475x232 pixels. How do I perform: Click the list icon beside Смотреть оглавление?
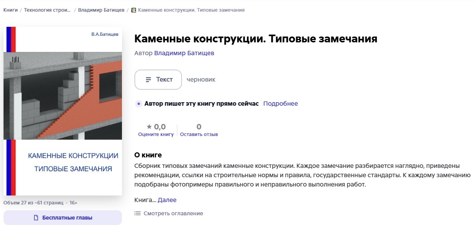tap(137, 213)
